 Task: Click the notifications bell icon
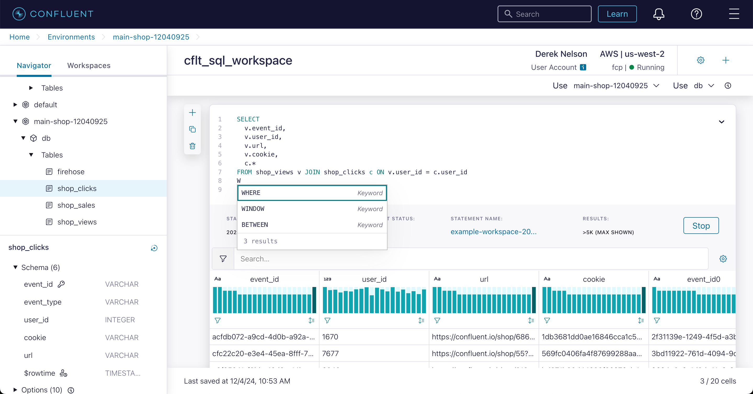click(659, 14)
